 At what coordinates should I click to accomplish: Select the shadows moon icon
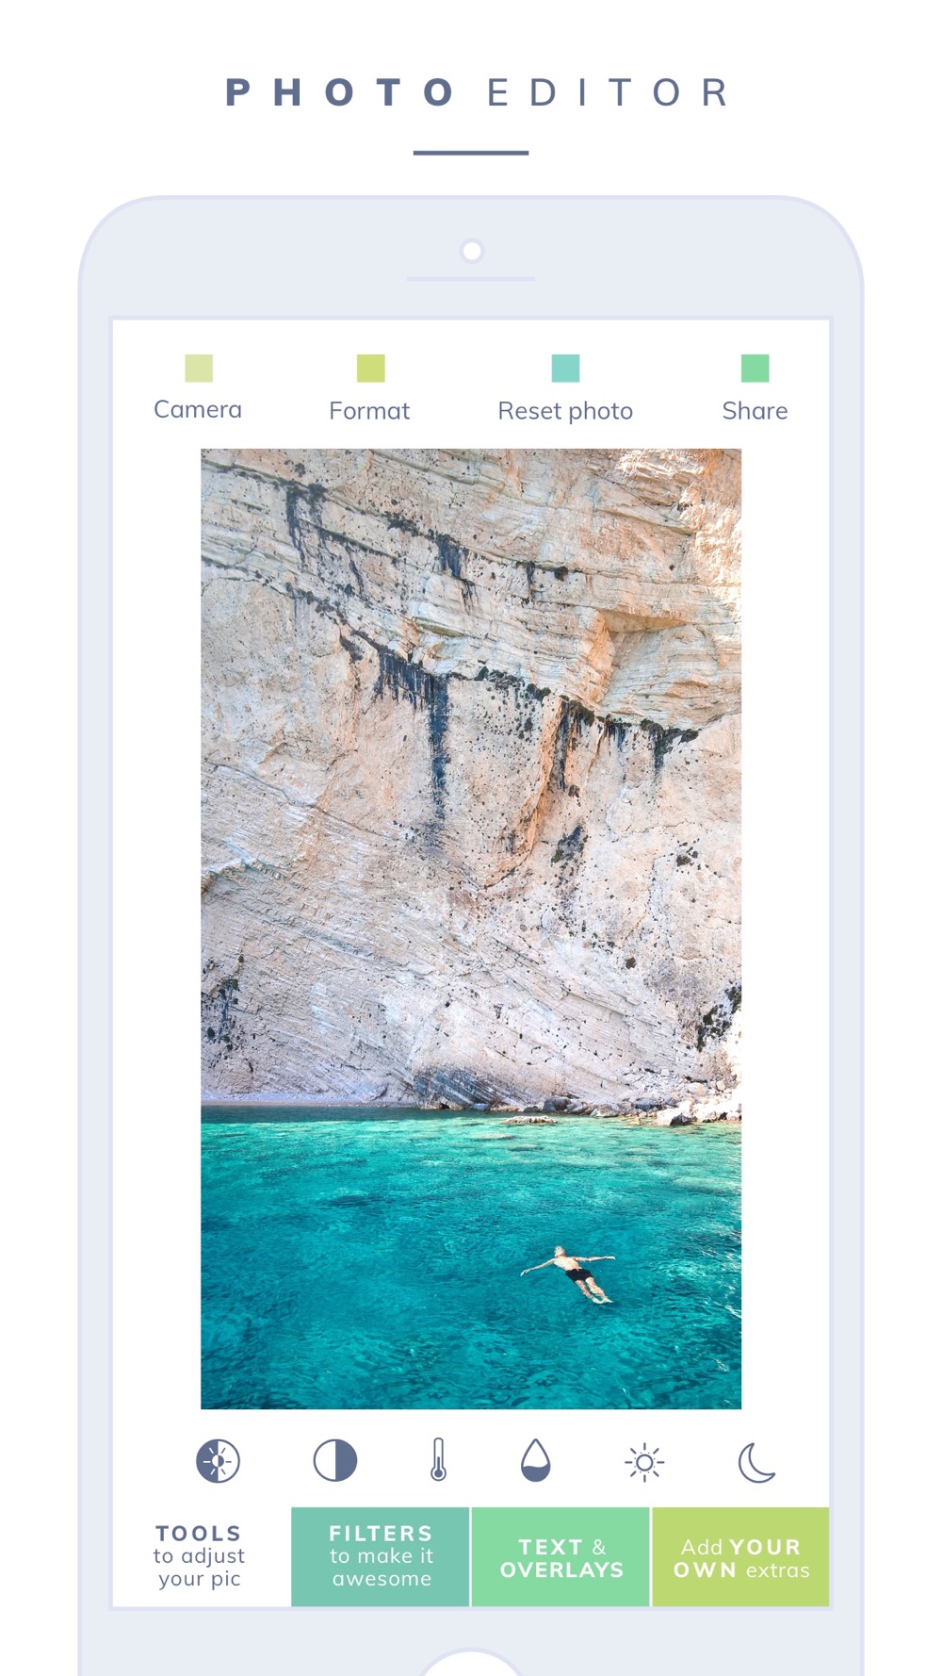click(x=756, y=1462)
